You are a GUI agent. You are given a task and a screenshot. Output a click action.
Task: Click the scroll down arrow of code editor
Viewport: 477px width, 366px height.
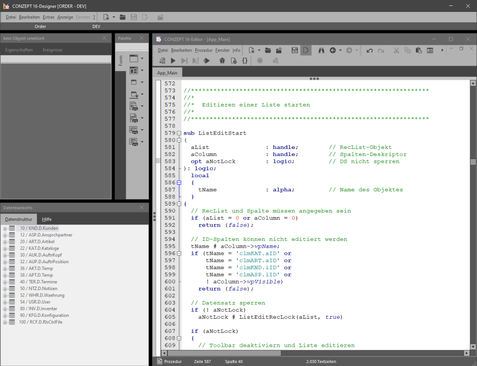pos(473,346)
